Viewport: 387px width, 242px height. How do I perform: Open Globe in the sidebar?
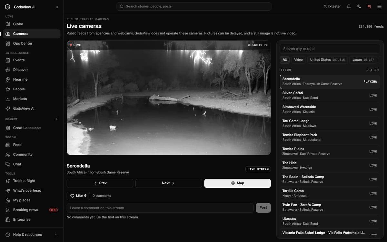32,24
